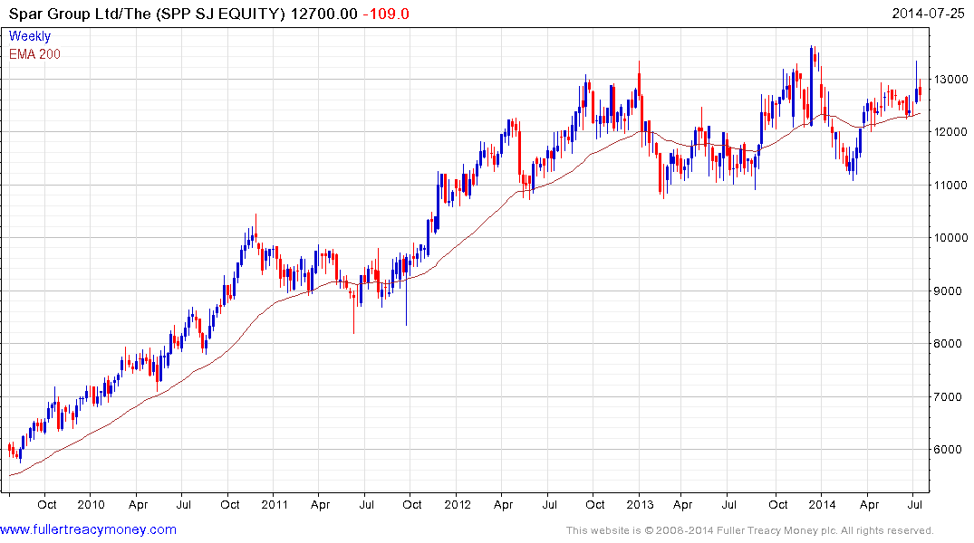Click the 11000 price axis label
Image resolution: width=974 pixels, height=543 pixels.
coord(950,185)
